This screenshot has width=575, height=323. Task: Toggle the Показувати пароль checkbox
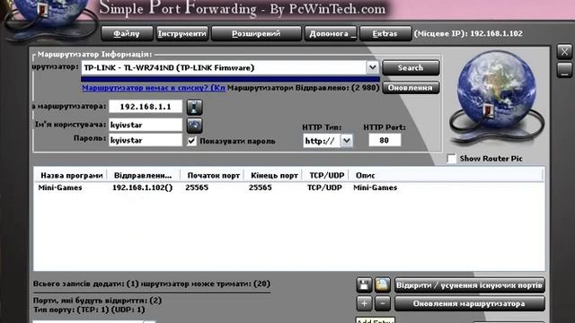click(x=191, y=141)
